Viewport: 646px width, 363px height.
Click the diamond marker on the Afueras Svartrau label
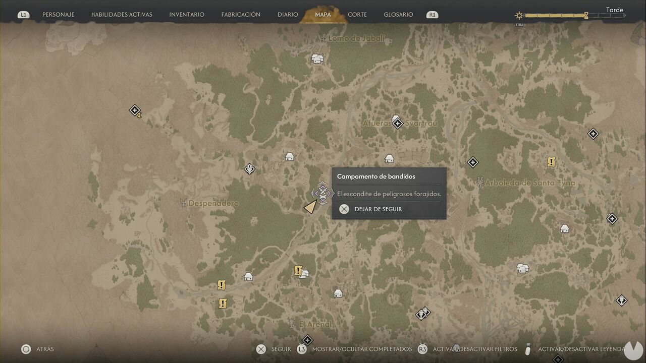tap(398, 123)
